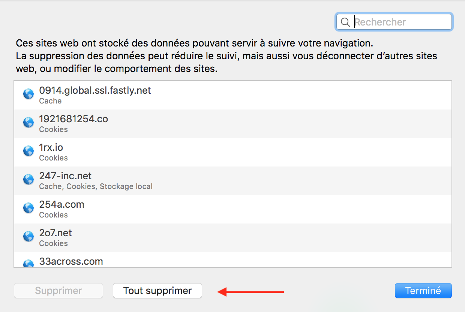
Task: Select the 1921681254.co entry
Action: coord(233,124)
